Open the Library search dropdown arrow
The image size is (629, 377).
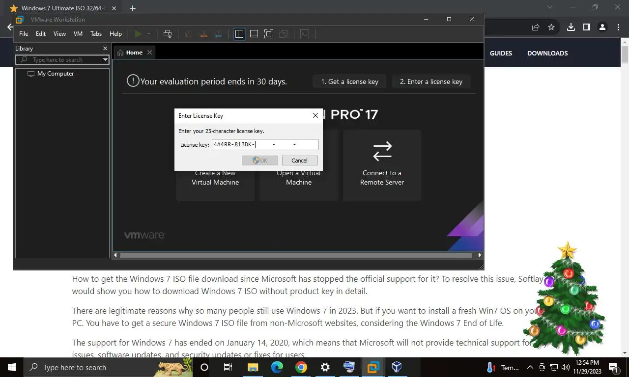point(105,59)
